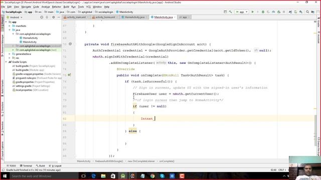This screenshot has height=180, width=321.
Task: Switch to the HomeActivity.java tab
Action: tap(134, 17)
